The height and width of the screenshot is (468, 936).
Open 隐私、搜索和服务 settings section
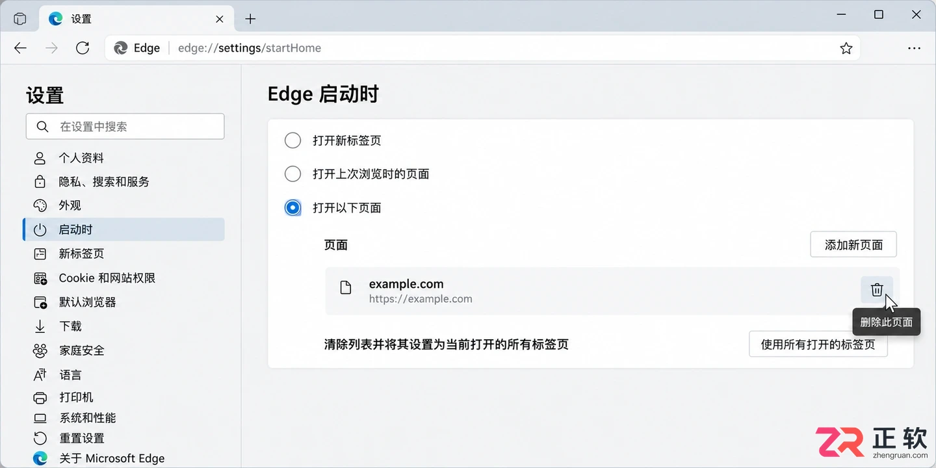(123, 182)
